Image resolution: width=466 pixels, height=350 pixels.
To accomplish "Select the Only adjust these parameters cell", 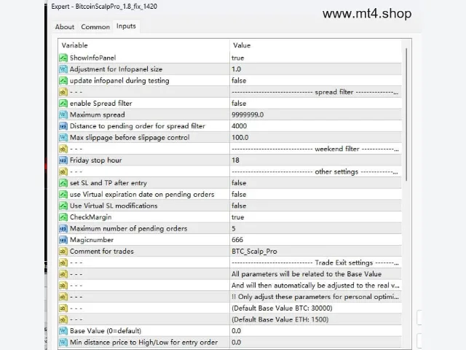I will pyautogui.click(x=315, y=297).
